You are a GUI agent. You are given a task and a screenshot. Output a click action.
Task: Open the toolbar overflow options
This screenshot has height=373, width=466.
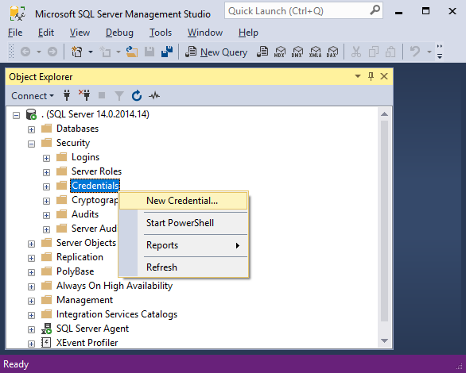440,52
